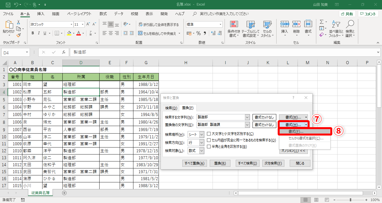Open 検索する文字列 history dropdown

tap(247, 117)
